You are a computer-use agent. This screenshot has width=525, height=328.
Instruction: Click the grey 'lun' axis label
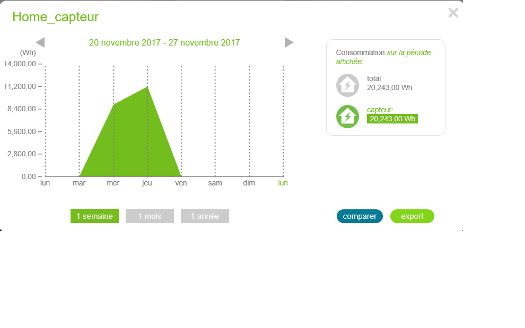45,183
